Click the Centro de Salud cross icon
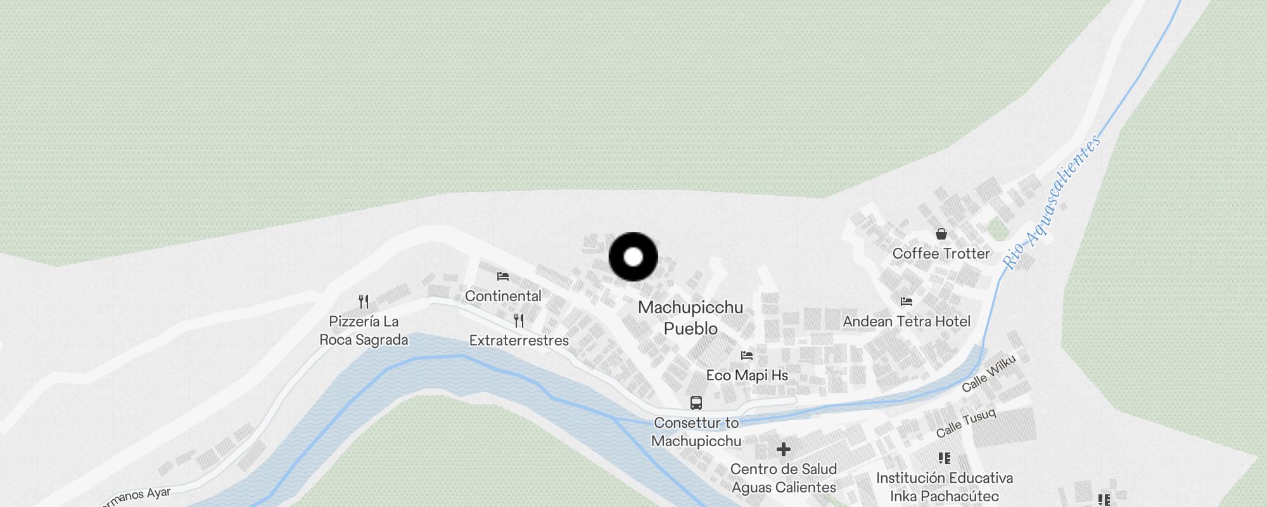 point(784,449)
